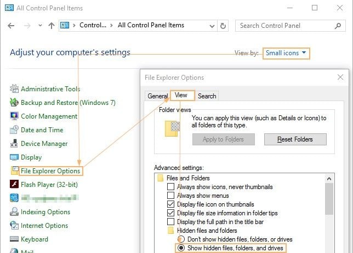Click the Indexing Options icon
This screenshot has height=253, width=353.
[x=14, y=212]
